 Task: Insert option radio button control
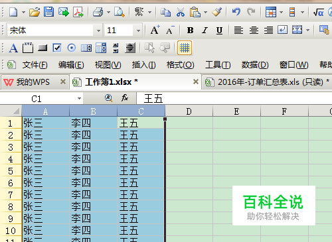[72, 48]
